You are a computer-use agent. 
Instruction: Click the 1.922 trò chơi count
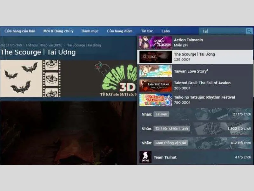click(x=239, y=129)
